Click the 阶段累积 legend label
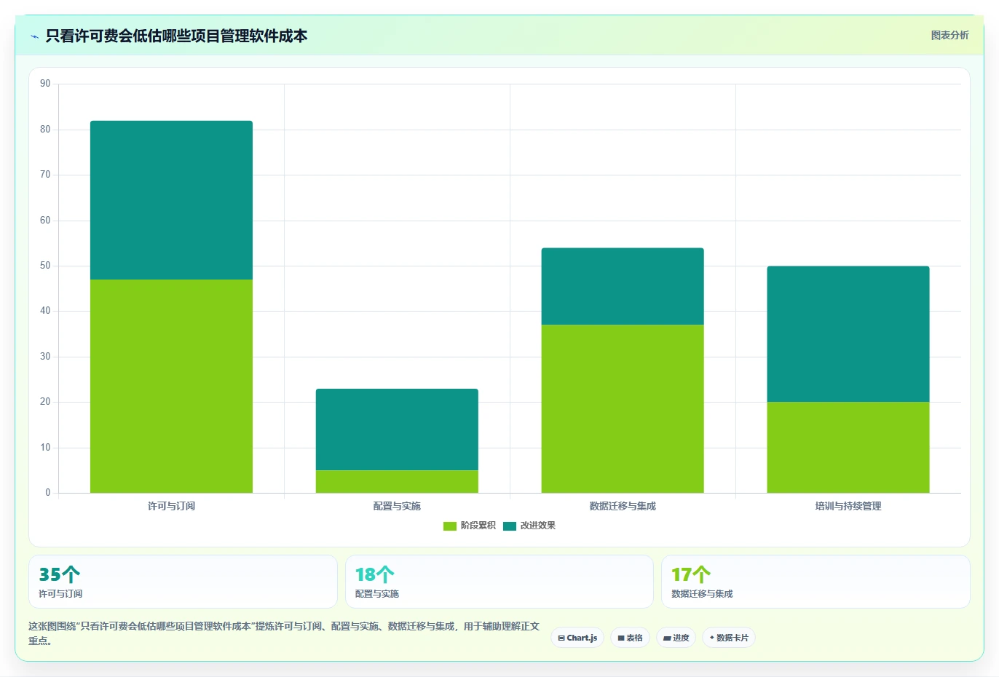 pos(478,526)
